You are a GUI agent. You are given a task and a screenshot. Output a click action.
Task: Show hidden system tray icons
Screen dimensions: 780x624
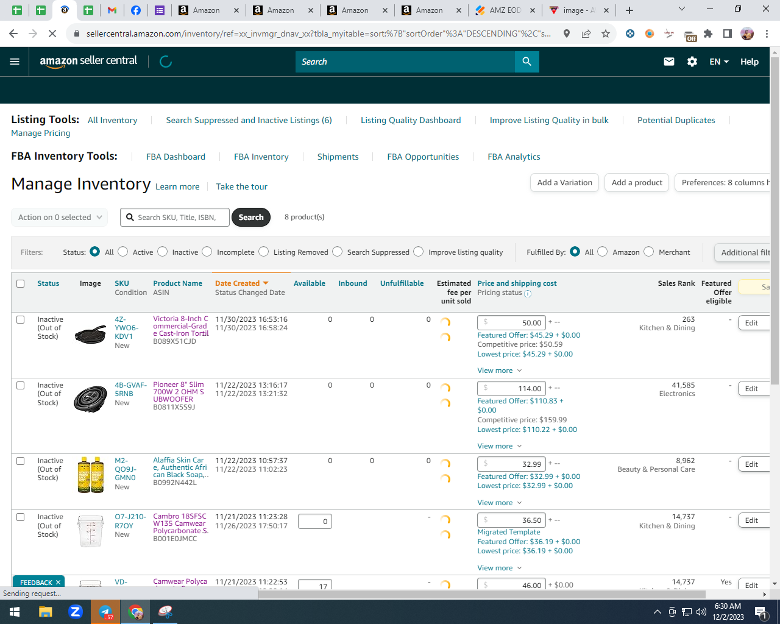[657, 612]
